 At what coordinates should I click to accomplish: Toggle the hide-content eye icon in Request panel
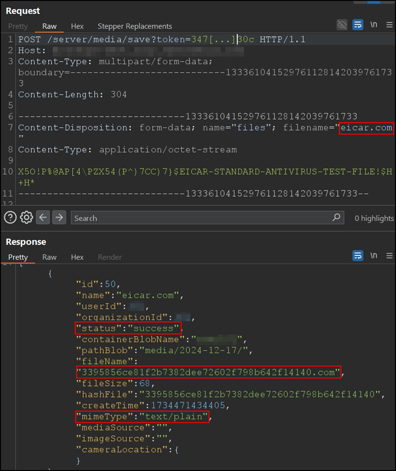pos(342,25)
